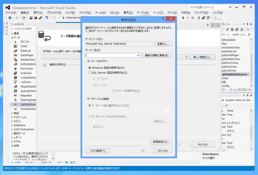Screen dimensions: 258x175
Task: Click the Undo toolbar icon
Action: (x=47, y=18)
